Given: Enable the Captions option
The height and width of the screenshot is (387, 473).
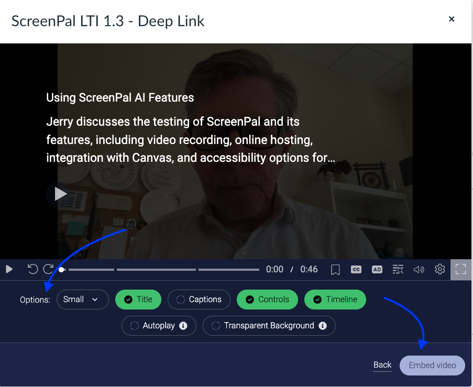Looking at the screenshot, I should click(199, 300).
